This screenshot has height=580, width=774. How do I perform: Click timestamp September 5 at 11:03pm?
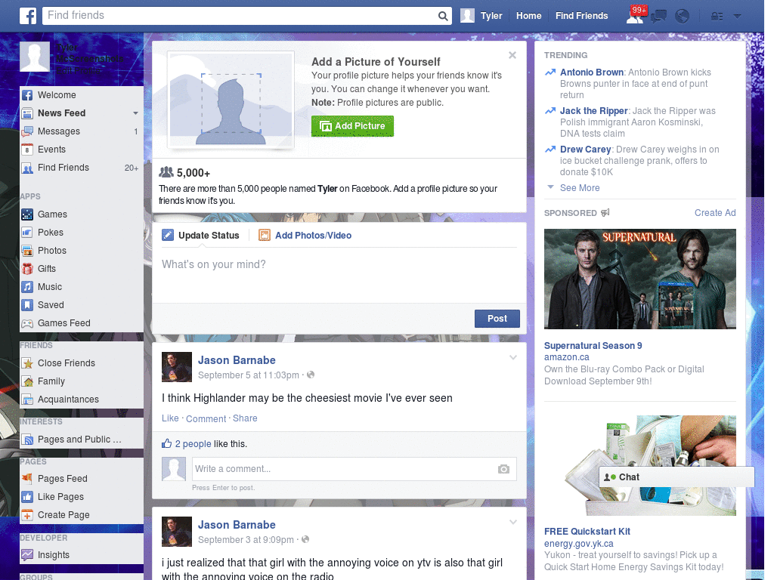click(248, 375)
